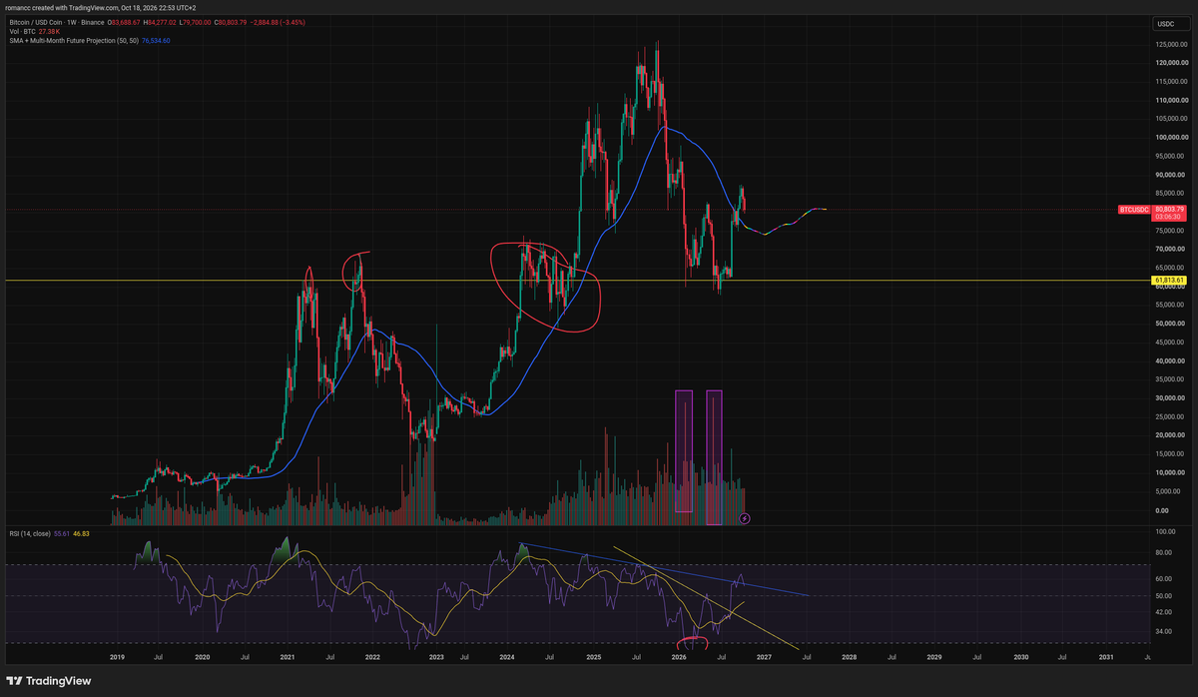1198x697 pixels.
Task: Click the 80,803.79 current price label
Action: (1167, 210)
